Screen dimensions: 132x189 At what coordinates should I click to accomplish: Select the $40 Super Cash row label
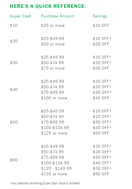14,90
